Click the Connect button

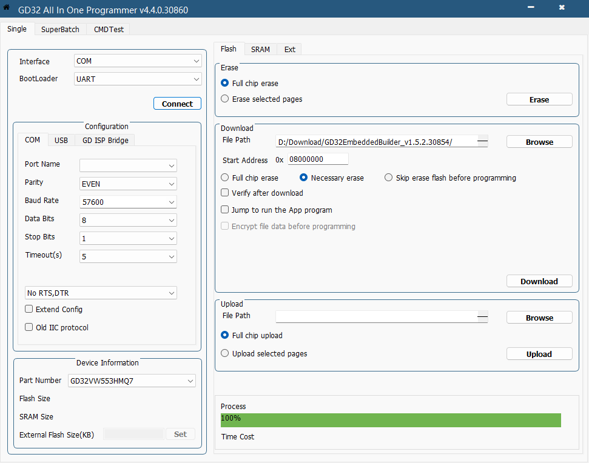click(177, 104)
